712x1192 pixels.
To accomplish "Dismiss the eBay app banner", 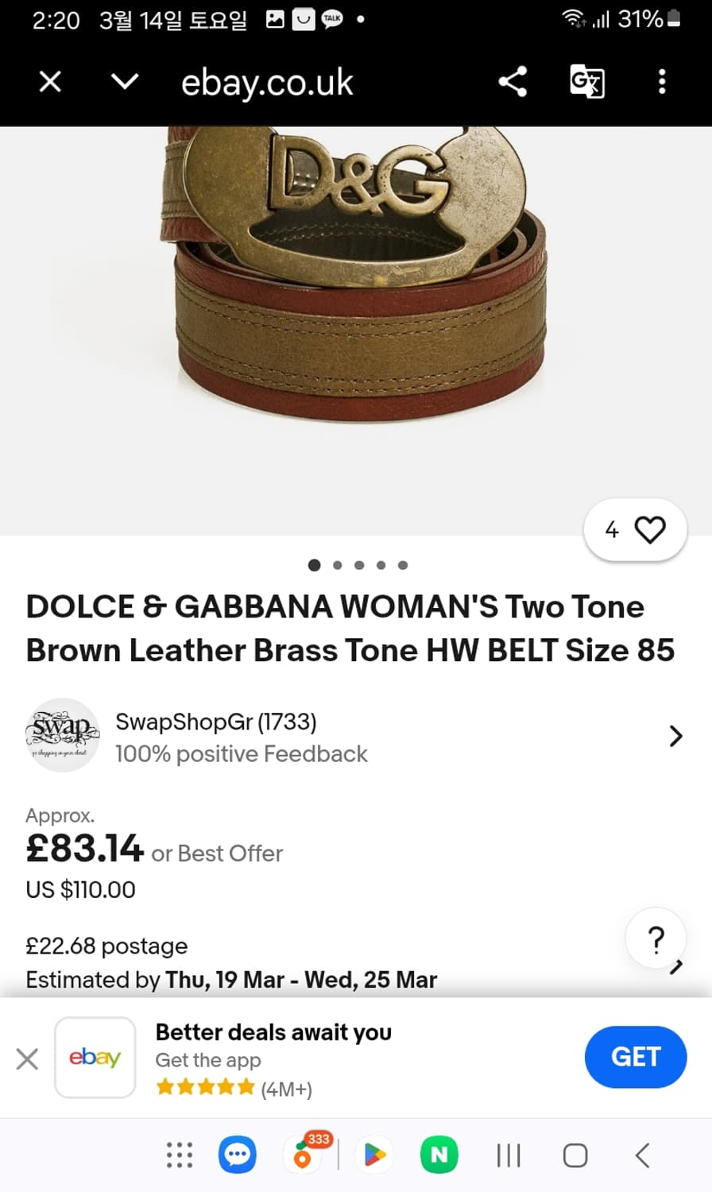I will (x=27, y=1058).
